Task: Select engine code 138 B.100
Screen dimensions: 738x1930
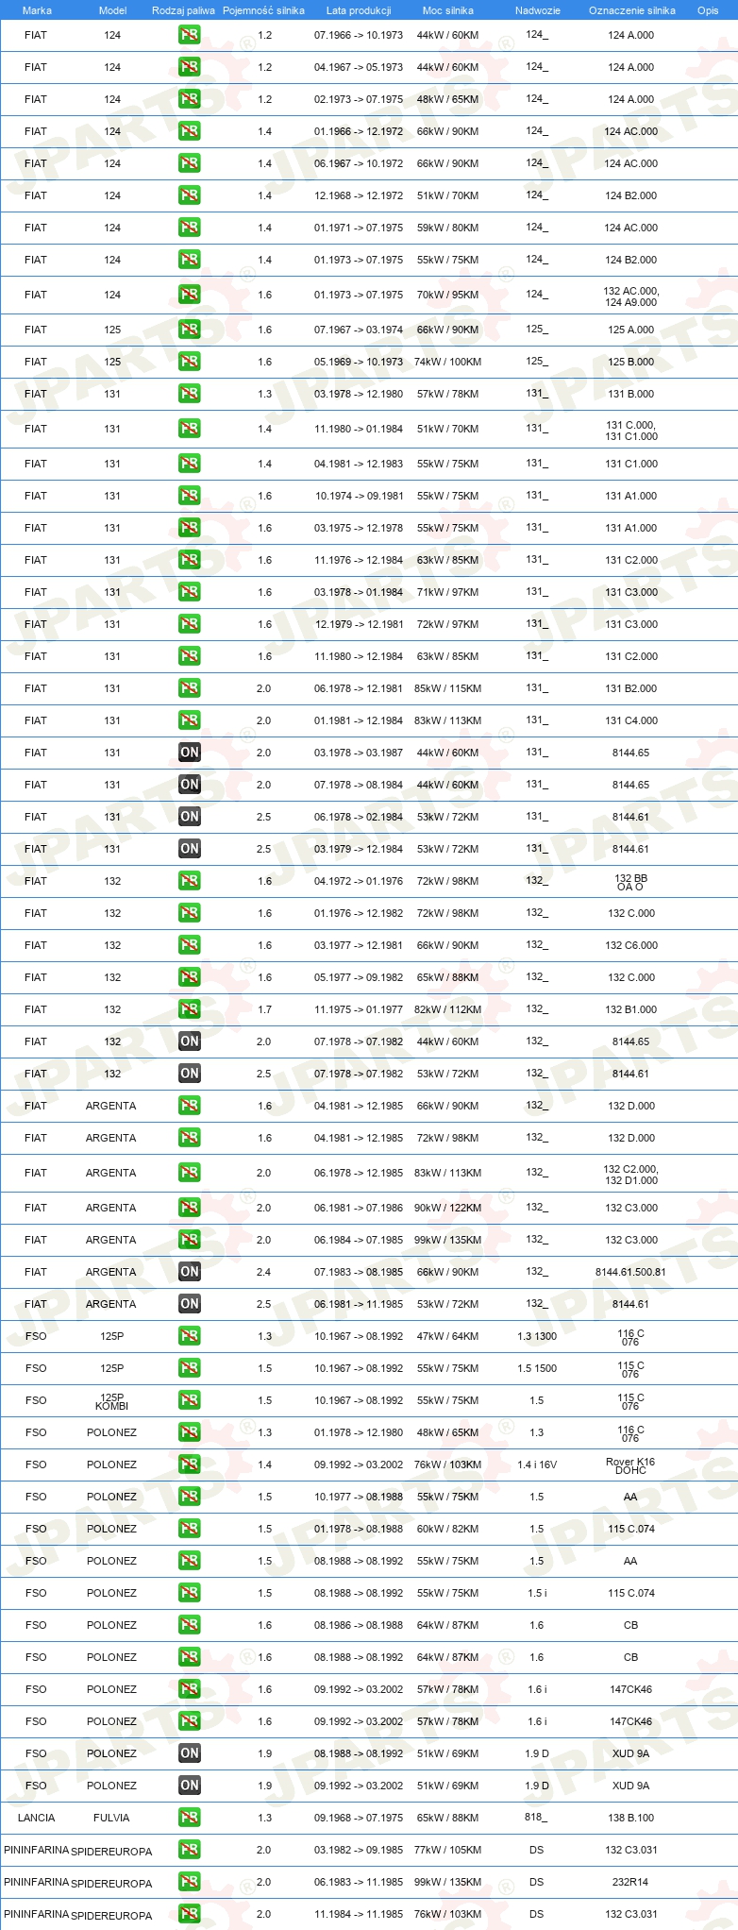Action: [x=630, y=1818]
